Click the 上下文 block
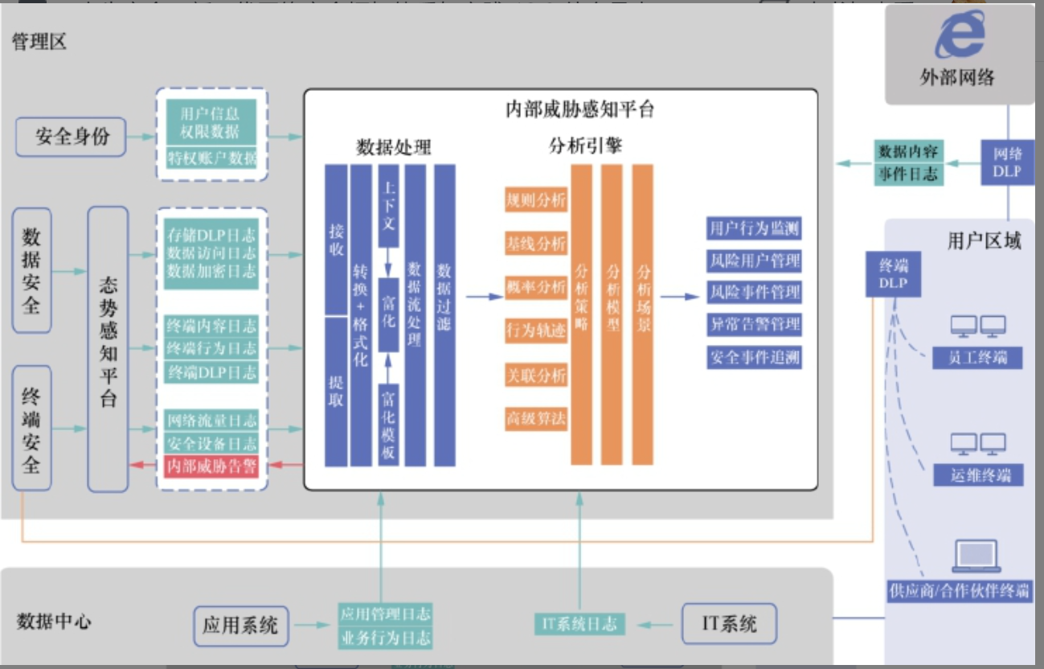The image size is (1044, 669). tap(388, 206)
